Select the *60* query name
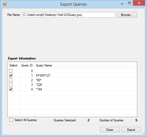 (x=39, y=80)
